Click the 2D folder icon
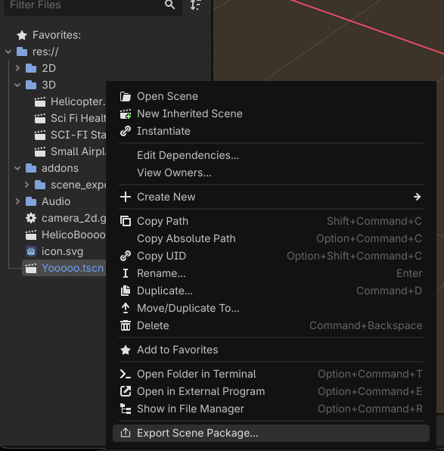Viewport: 444px width, 451px height. 31,68
